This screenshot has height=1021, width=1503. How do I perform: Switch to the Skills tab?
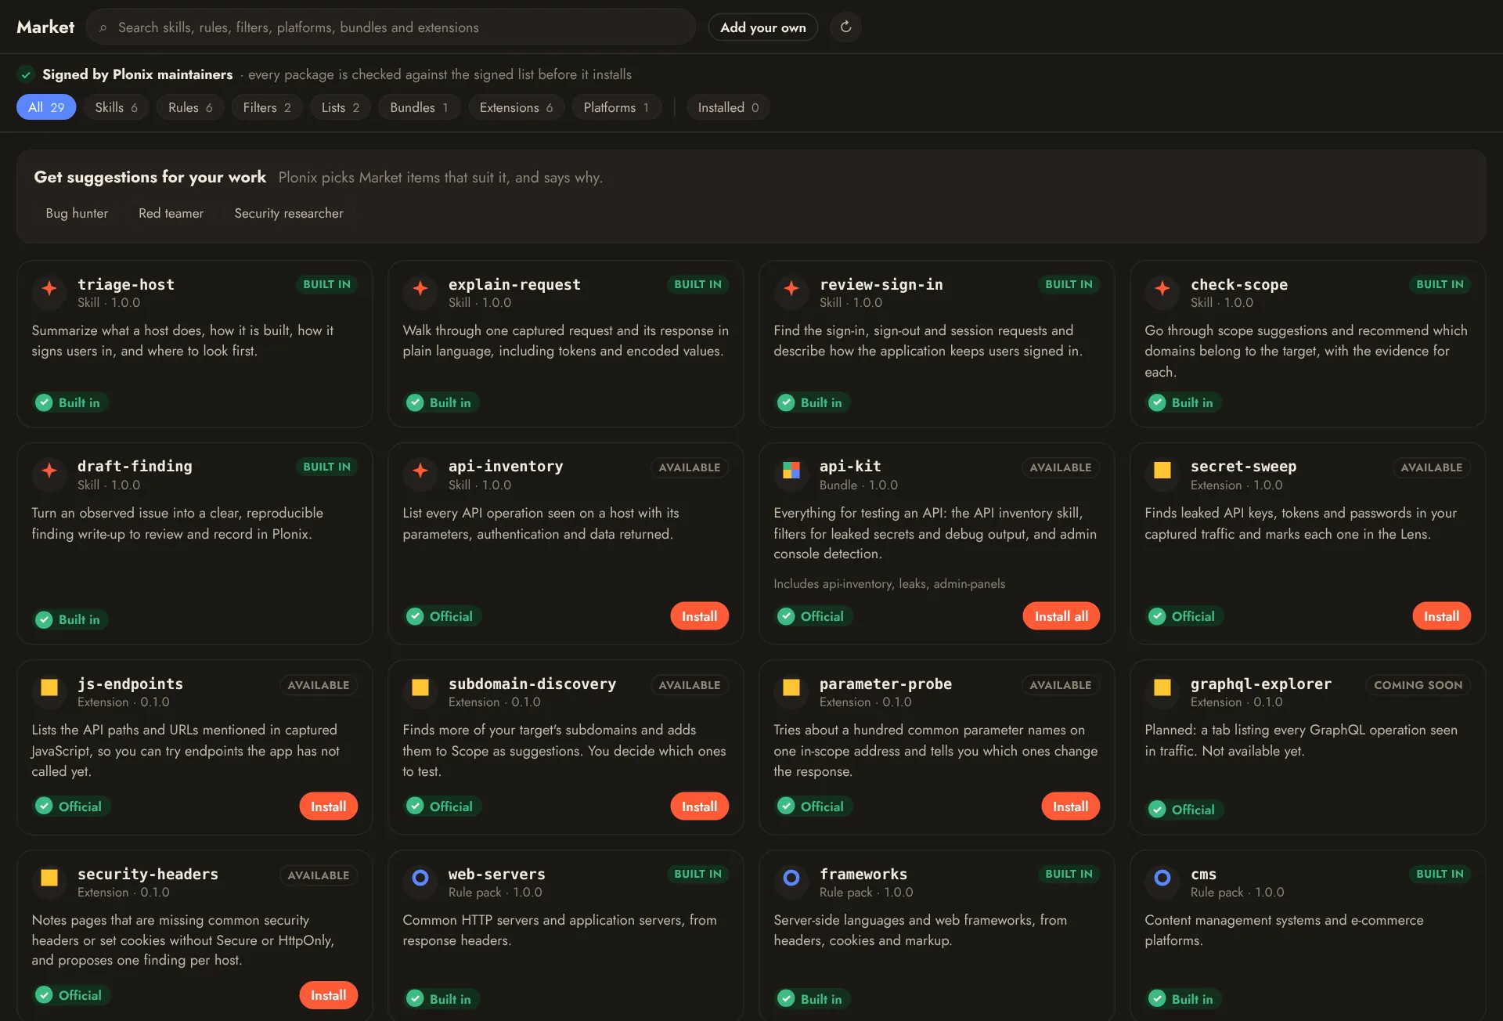[x=116, y=107]
